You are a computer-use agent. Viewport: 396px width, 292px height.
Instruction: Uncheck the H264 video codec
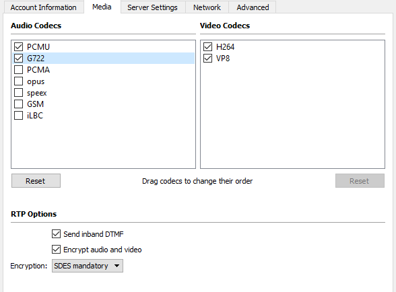[x=207, y=46]
